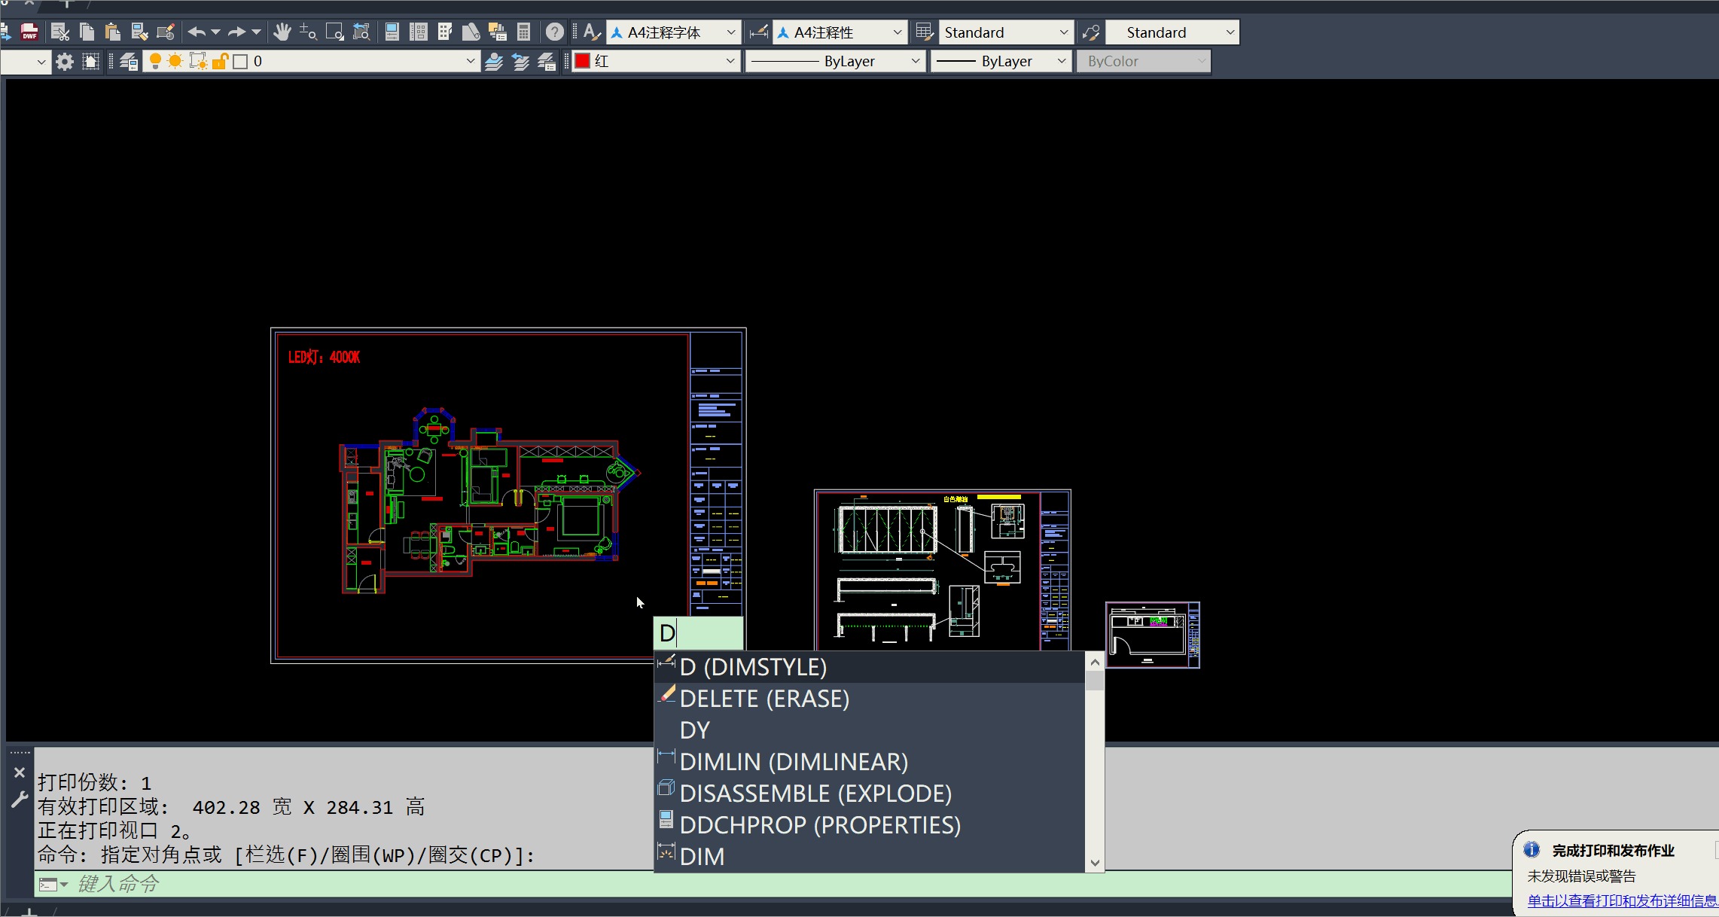Click the Undo arrow
Viewport: 1719px width, 917px height.
pyautogui.click(x=197, y=32)
